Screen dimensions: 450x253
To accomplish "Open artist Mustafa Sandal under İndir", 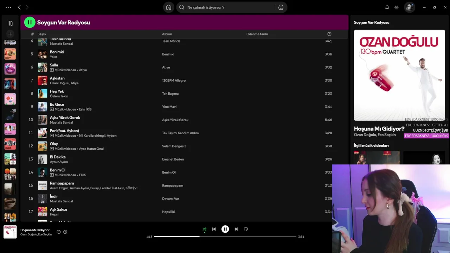I will pos(61,201).
